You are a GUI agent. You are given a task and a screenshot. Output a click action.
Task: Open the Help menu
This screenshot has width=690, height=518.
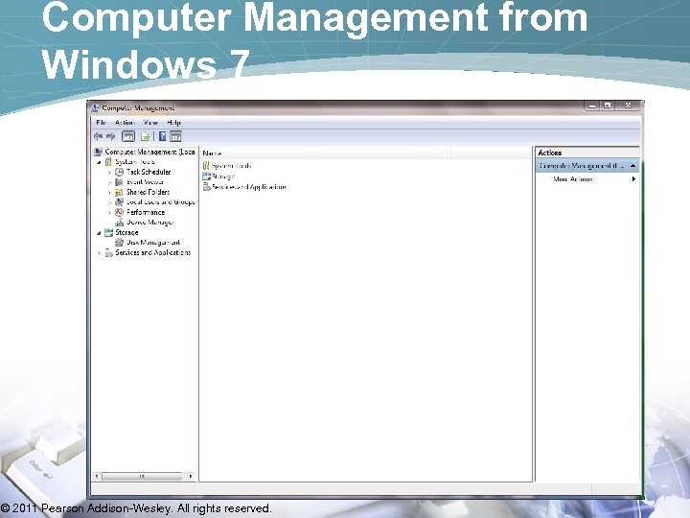pos(173,123)
